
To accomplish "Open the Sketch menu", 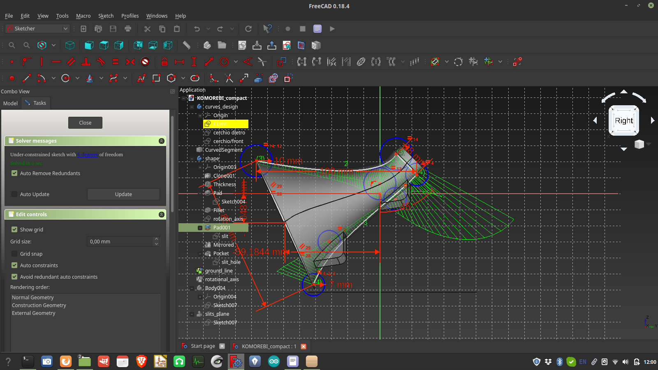I will pos(106,16).
